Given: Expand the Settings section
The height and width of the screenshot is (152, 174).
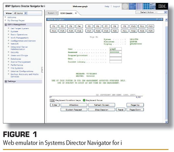Looking at the screenshot, I should pos(6,81).
